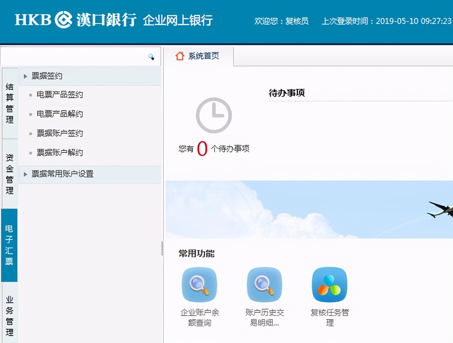The image size is (453, 343).
Task: Select 票据账户签约 from the menu
Action: click(60, 133)
